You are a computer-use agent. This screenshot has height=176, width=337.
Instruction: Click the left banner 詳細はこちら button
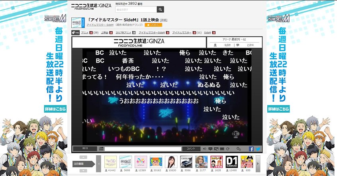55,109
